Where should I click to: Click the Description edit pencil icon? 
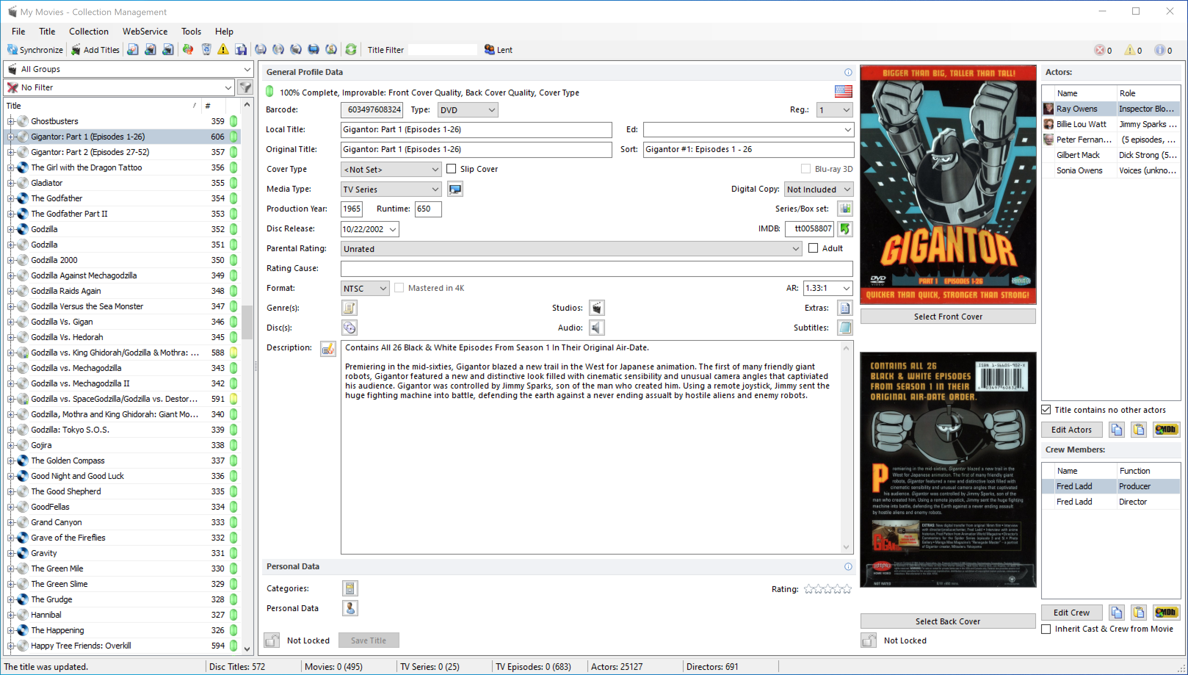click(328, 349)
